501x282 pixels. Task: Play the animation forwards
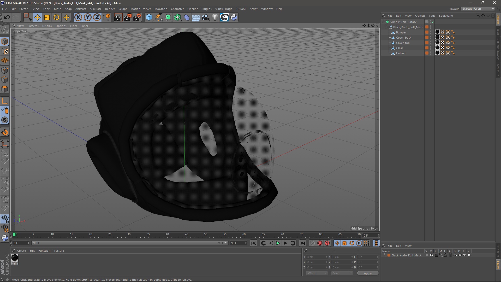pyautogui.click(x=278, y=243)
